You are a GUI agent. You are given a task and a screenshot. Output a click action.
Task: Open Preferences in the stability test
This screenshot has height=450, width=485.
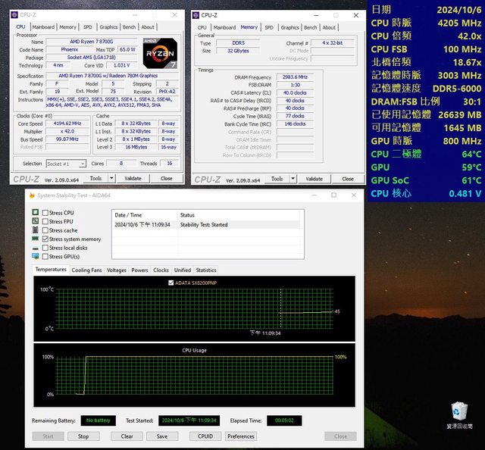[x=240, y=436]
